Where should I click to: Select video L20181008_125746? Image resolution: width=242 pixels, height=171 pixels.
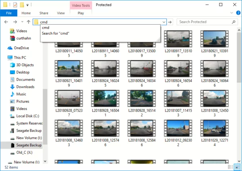pos(105,133)
